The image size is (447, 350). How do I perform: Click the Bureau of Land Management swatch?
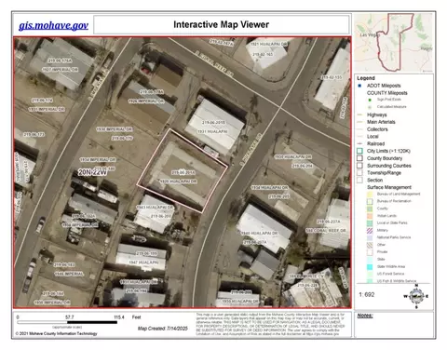point(370,195)
